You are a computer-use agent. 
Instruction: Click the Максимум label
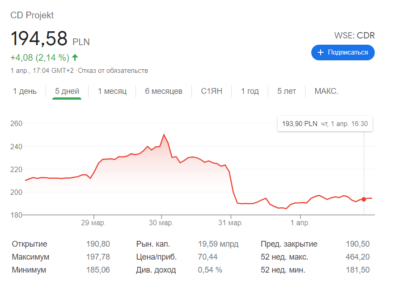click(31, 257)
